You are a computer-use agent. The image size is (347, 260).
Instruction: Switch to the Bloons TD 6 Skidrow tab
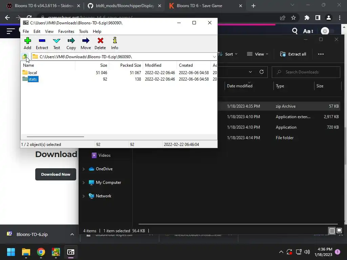pyautogui.click(x=43, y=6)
